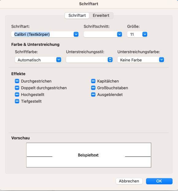Toggle the Großbuchstaben checkbox
This screenshot has width=178, height=191.
(93, 88)
